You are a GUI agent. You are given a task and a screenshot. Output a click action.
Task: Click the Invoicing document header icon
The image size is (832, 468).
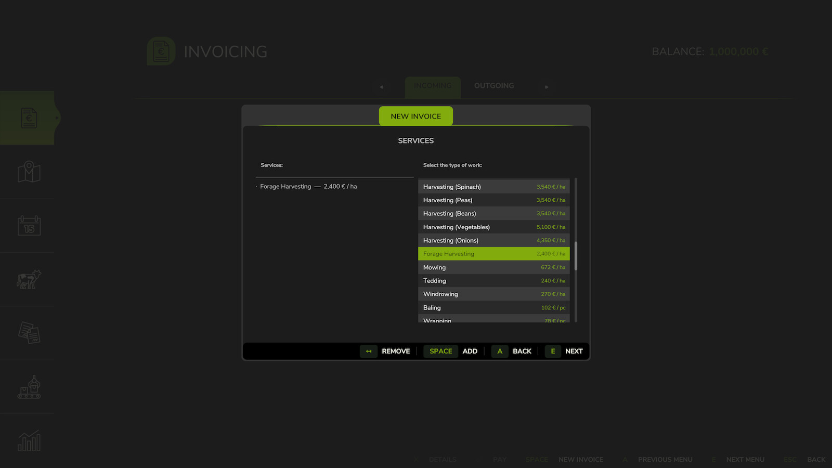point(160,51)
